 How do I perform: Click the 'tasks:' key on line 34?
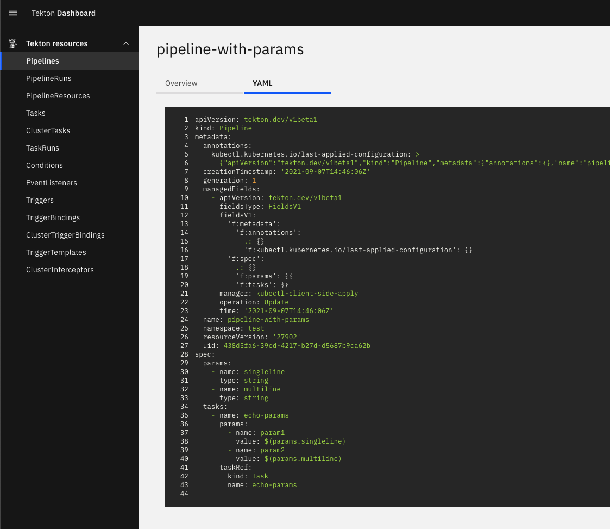coord(215,407)
